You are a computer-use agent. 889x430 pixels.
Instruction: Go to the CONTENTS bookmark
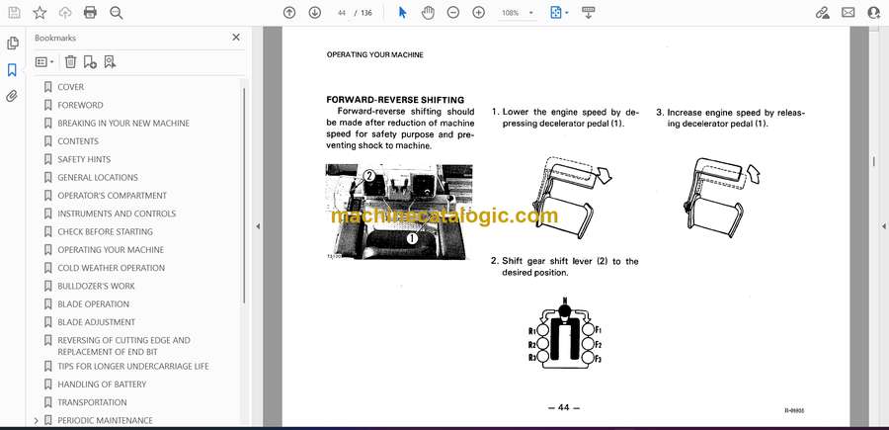tap(78, 141)
